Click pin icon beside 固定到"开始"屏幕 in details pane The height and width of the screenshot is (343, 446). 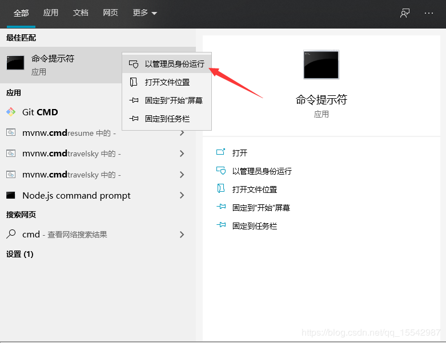[x=221, y=207]
